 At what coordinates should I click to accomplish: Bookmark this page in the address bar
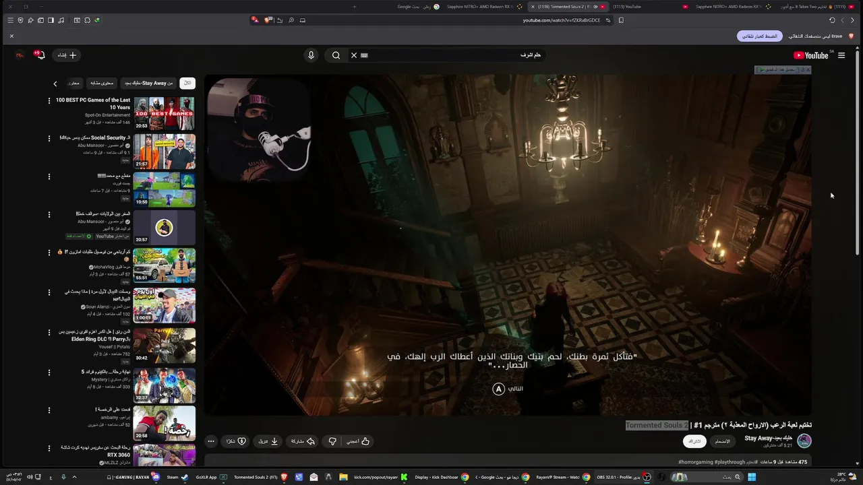coord(621,20)
